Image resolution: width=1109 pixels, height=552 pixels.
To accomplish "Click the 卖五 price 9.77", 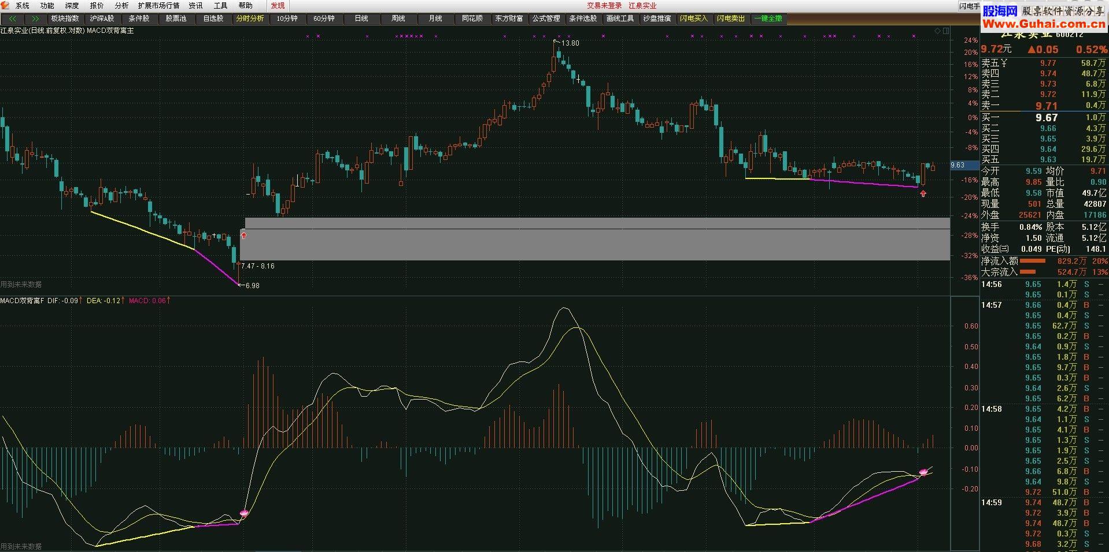I will tap(1048, 64).
